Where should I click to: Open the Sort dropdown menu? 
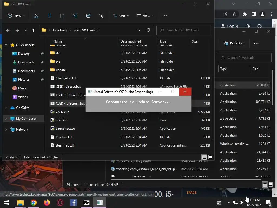click(121, 16)
